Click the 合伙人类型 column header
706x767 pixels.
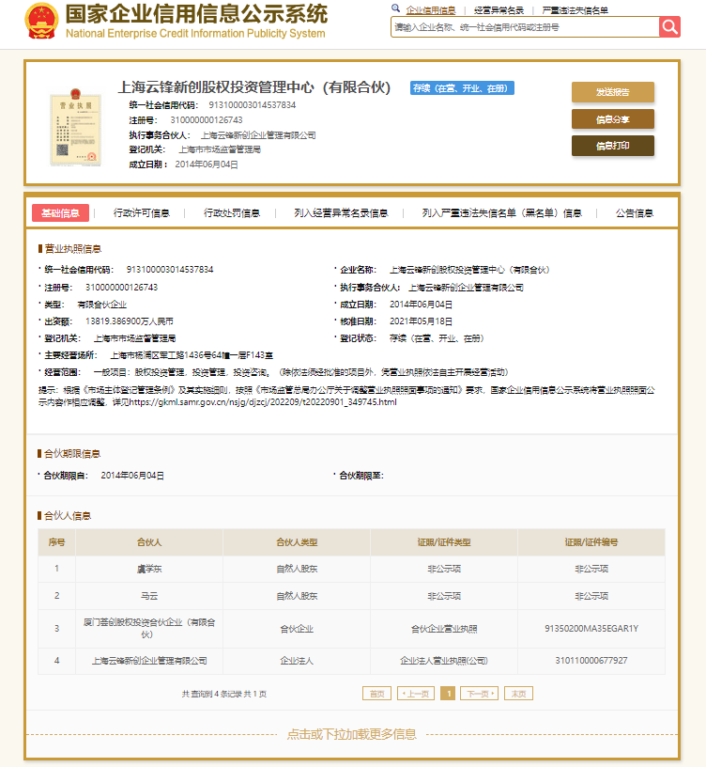pos(297,542)
